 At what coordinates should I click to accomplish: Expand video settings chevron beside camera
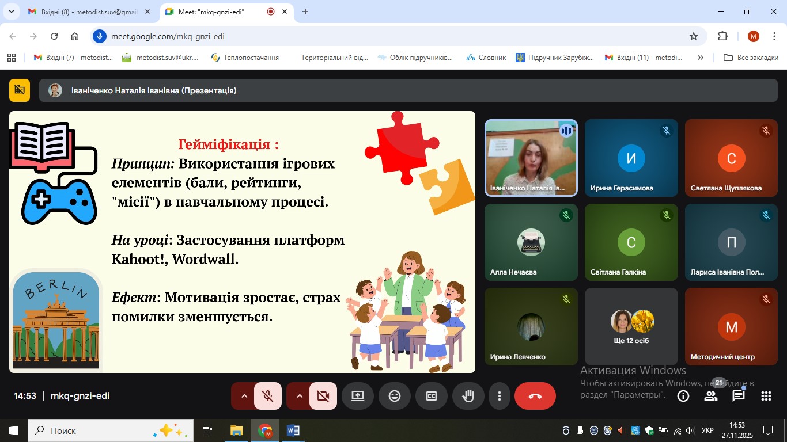coord(299,396)
